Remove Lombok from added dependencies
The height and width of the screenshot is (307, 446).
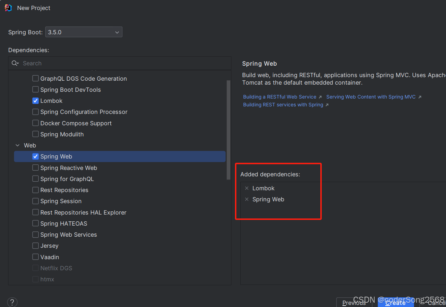coord(247,188)
